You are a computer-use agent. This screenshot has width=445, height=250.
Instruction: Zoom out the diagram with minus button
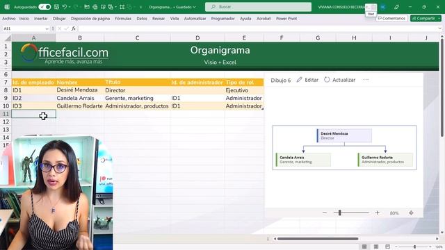click(325, 213)
